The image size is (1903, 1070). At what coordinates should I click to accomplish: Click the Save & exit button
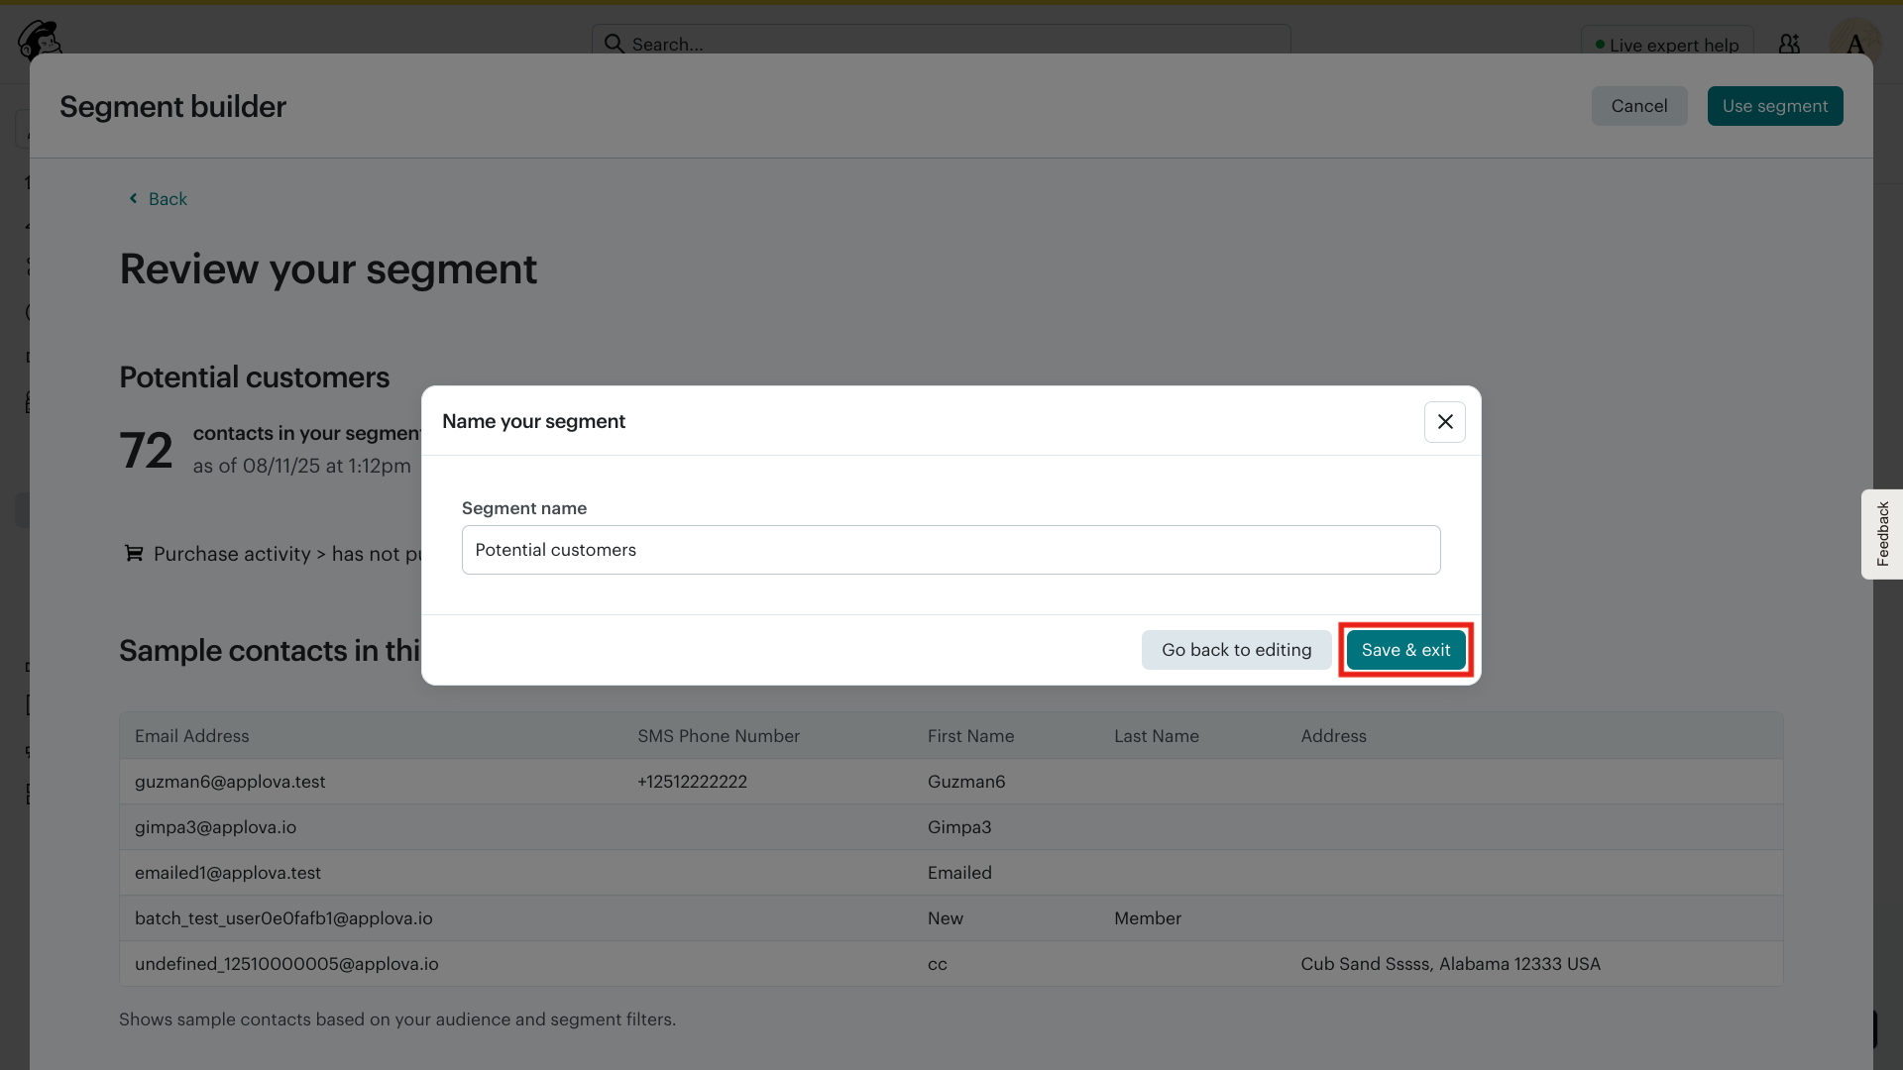click(x=1405, y=650)
